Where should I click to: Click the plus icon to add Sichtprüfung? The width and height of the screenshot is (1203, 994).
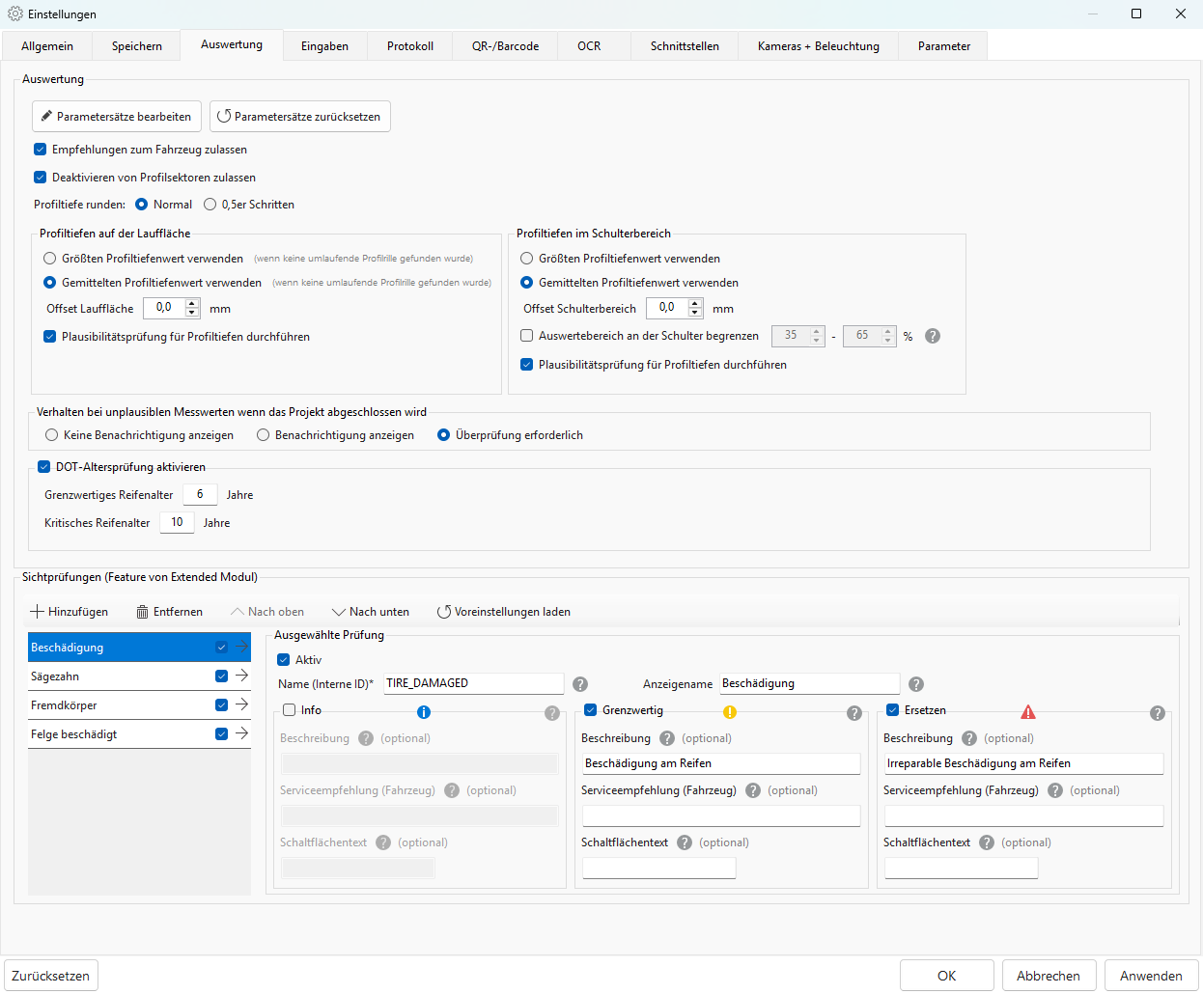(x=38, y=612)
